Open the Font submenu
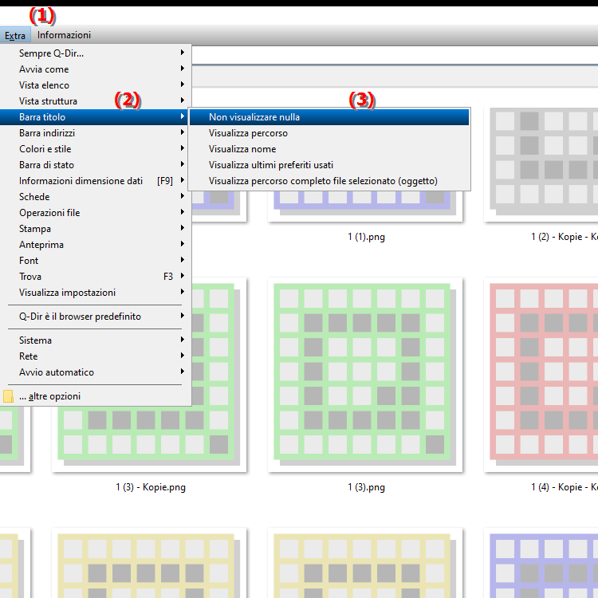 (95, 261)
